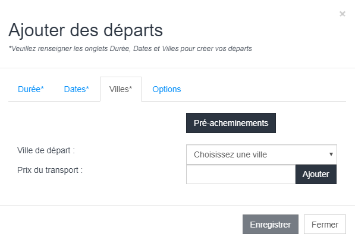Click the asterisk on the Dates tab

pyautogui.click(x=87, y=87)
